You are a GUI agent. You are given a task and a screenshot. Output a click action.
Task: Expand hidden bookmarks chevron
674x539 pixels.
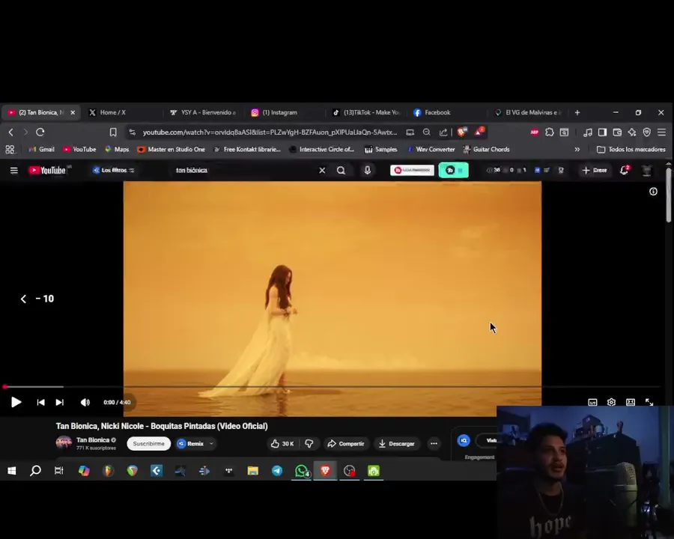(577, 150)
